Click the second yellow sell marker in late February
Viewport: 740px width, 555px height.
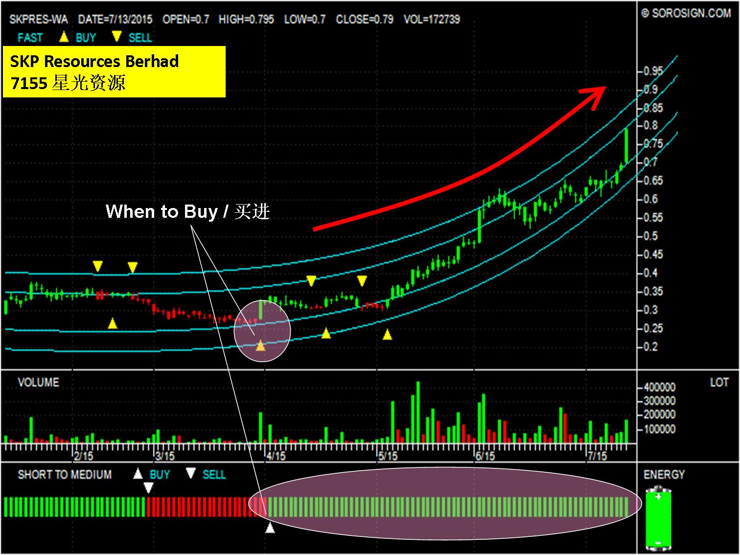coord(133,267)
